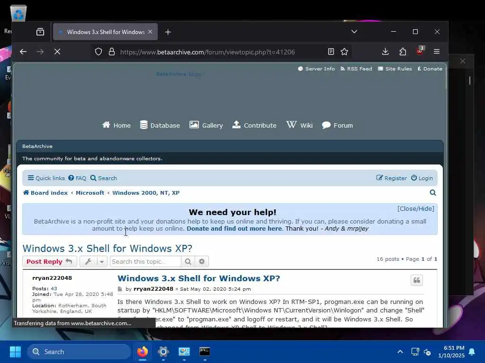Expand Quick links menu
Viewport: 485px width, 363px height.
(x=46, y=178)
